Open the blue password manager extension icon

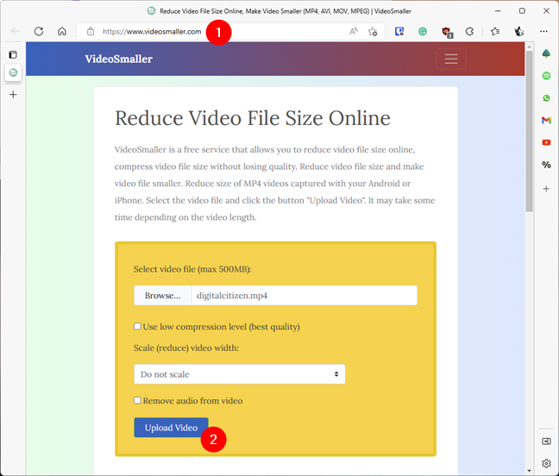pos(399,31)
